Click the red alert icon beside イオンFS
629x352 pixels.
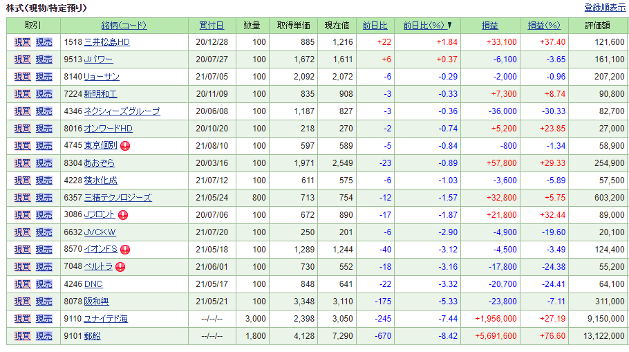pyautogui.click(x=125, y=250)
